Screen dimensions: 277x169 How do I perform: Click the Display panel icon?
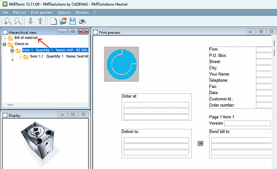(x=5, y=115)
